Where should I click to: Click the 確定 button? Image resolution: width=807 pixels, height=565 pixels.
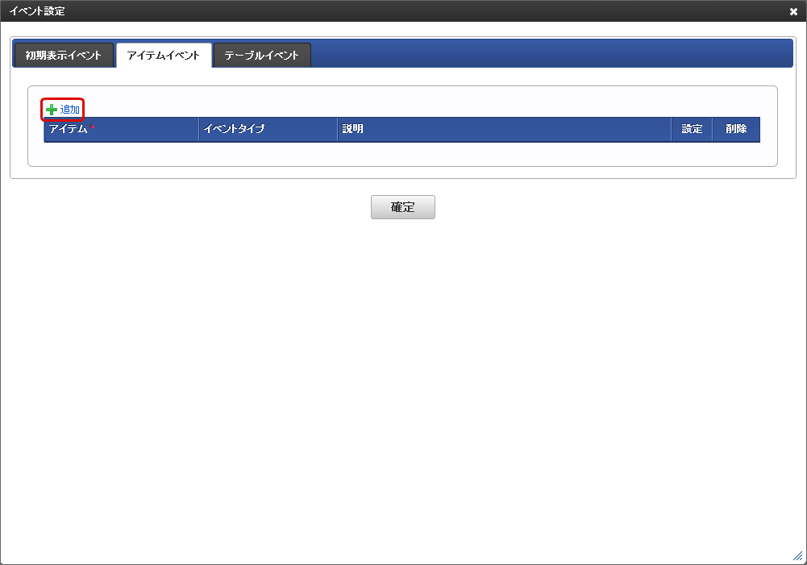coord(403,207)
